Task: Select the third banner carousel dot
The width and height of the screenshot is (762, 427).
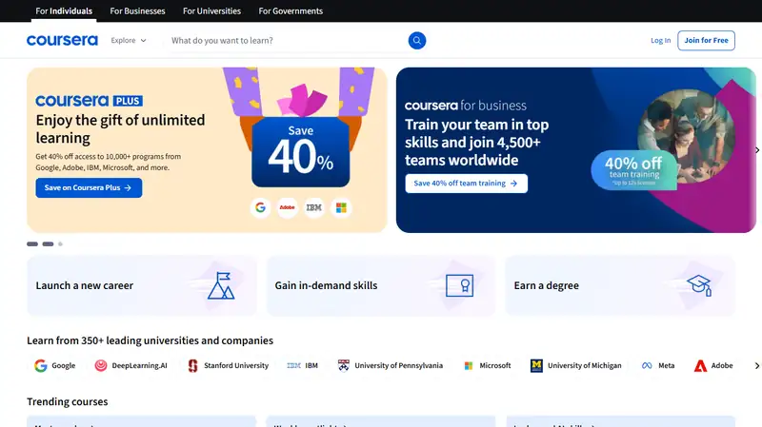Action: tap(60, 244)
